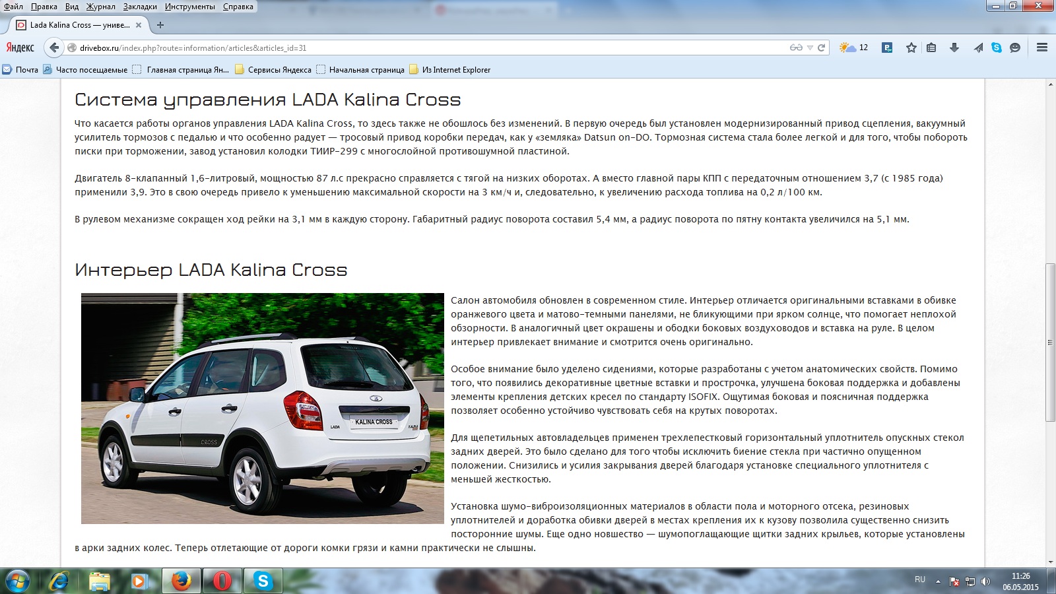Click the network tray icon
The height and width of the screenshot is (594, 1056).
[970, 581]
